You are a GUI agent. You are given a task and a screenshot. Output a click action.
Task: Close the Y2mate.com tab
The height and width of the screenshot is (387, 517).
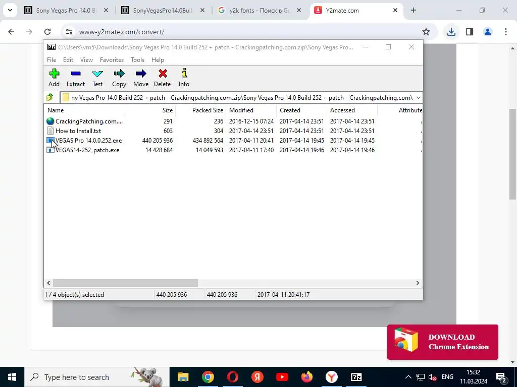395,11
